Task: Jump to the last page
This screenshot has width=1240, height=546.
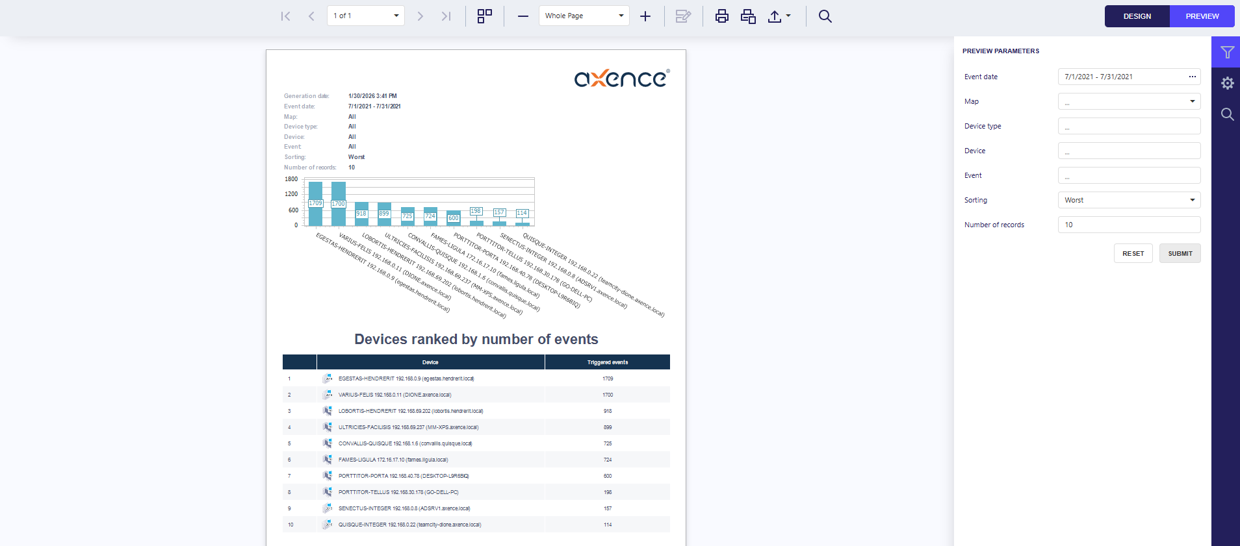Action: coord(446,16)
